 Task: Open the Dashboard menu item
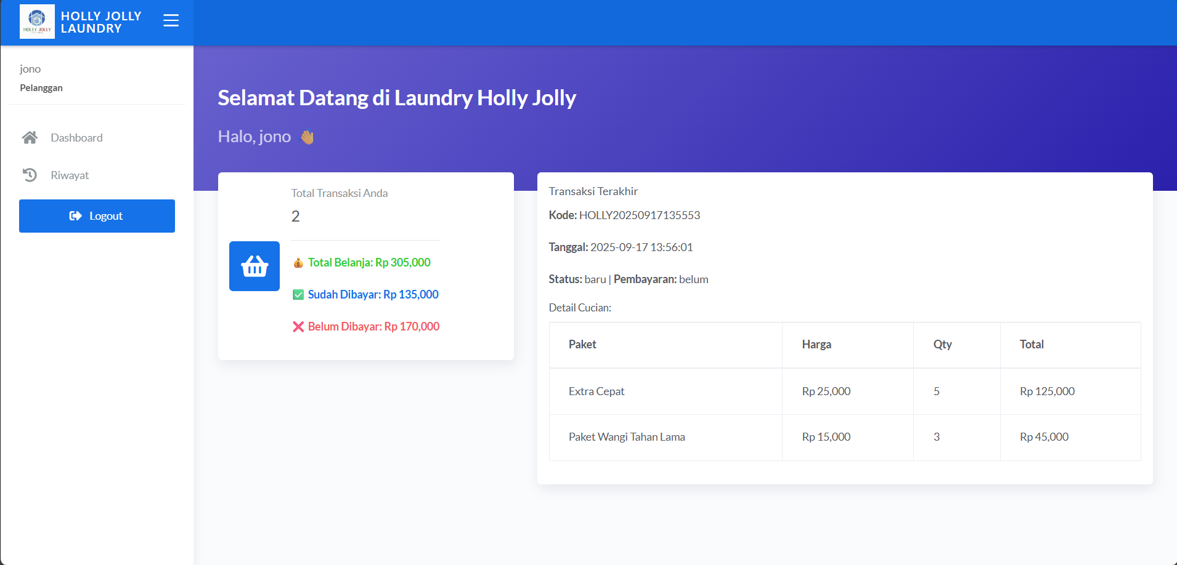coord(76,138)
